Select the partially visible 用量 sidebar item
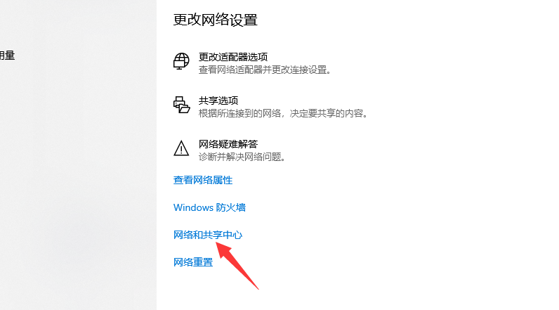This screenshot has height=310, width=559. (7, 56)
